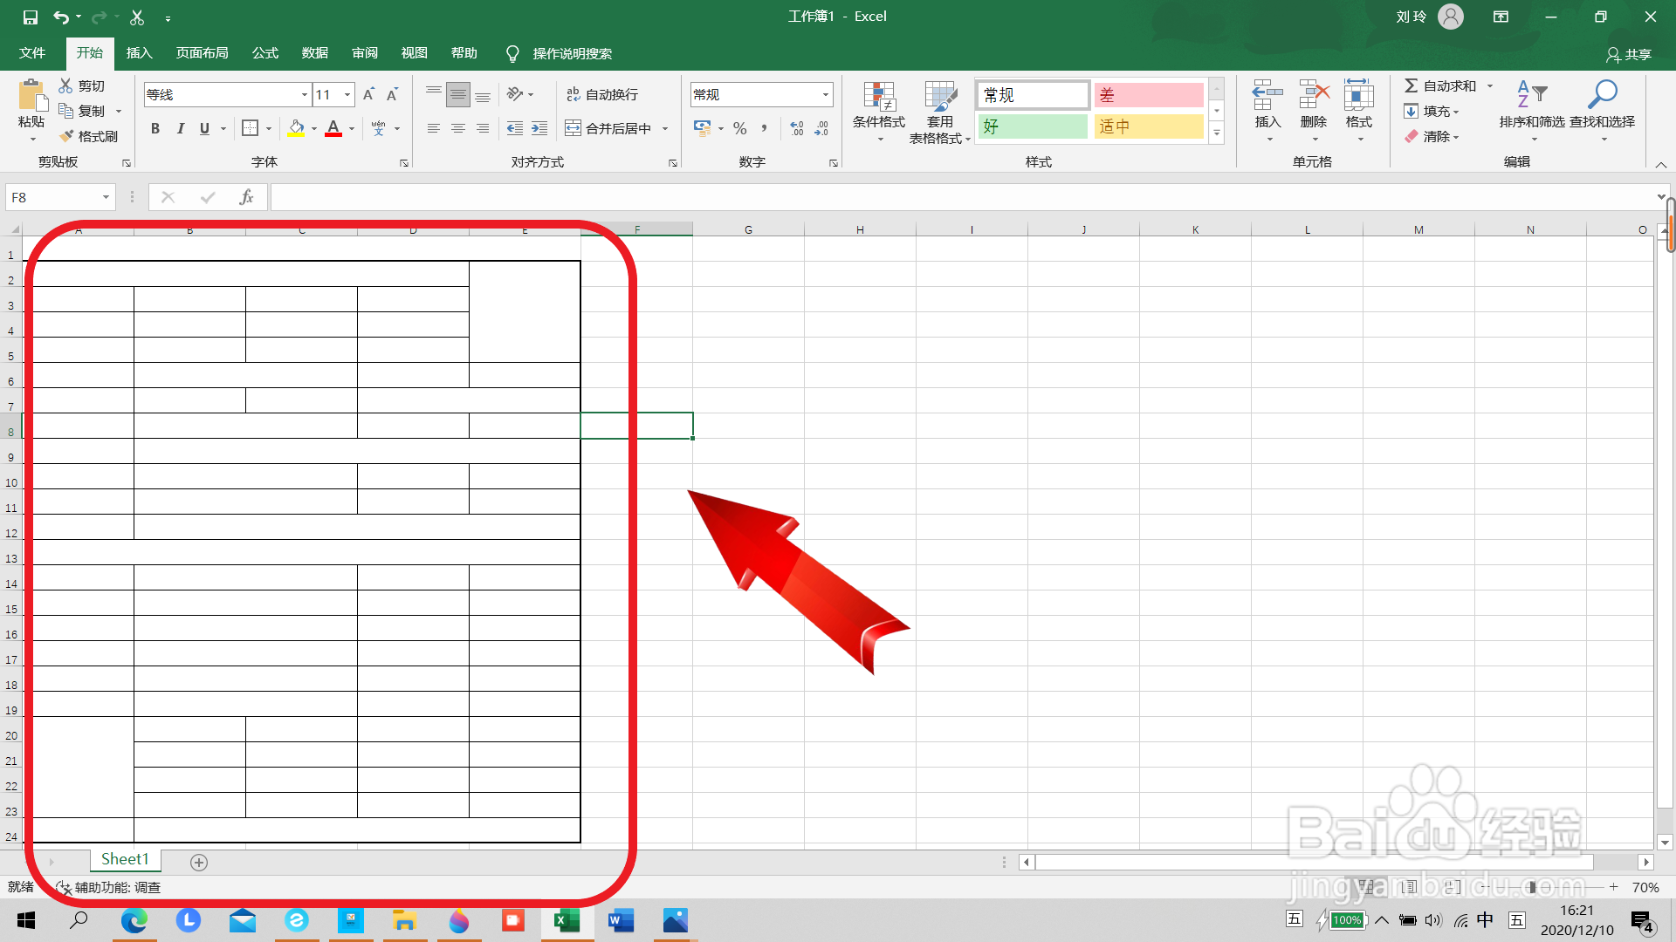Open the Name Box dropdown arrow
The width and height of the screenshot is (1676, 942).
tap(106, 197)
